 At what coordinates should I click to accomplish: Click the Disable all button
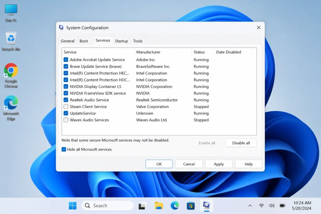pos(241,143)
